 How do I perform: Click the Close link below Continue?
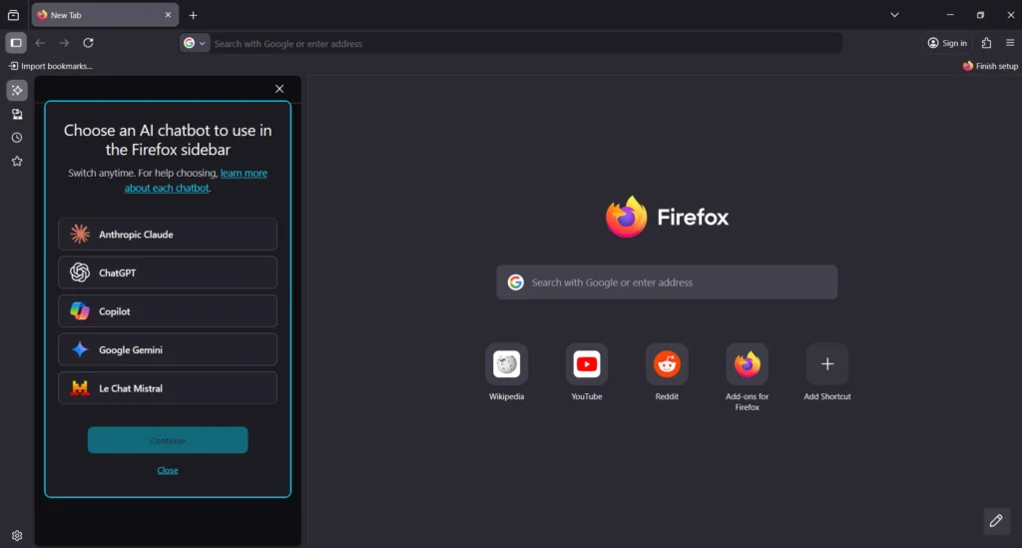tap(168, 470)
